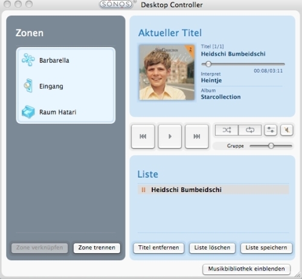Image resolution: width=302 pixels, height=279 pixels.
Task: Click the artist name Heintje
Action: 211,80
